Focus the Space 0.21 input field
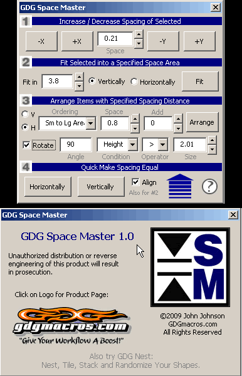242x376 pixels. tap(115, 39)
